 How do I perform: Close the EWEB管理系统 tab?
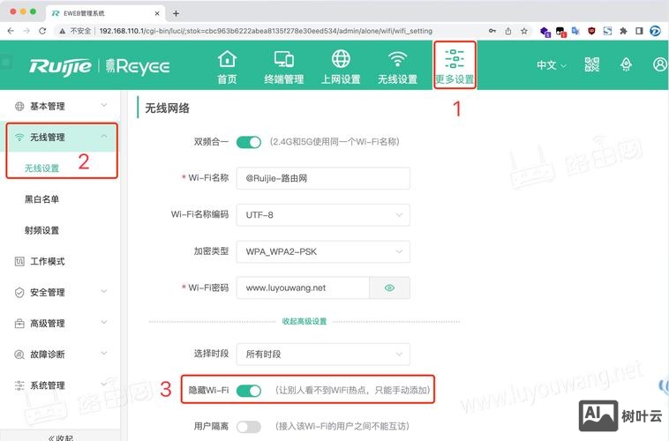[157, 13]
